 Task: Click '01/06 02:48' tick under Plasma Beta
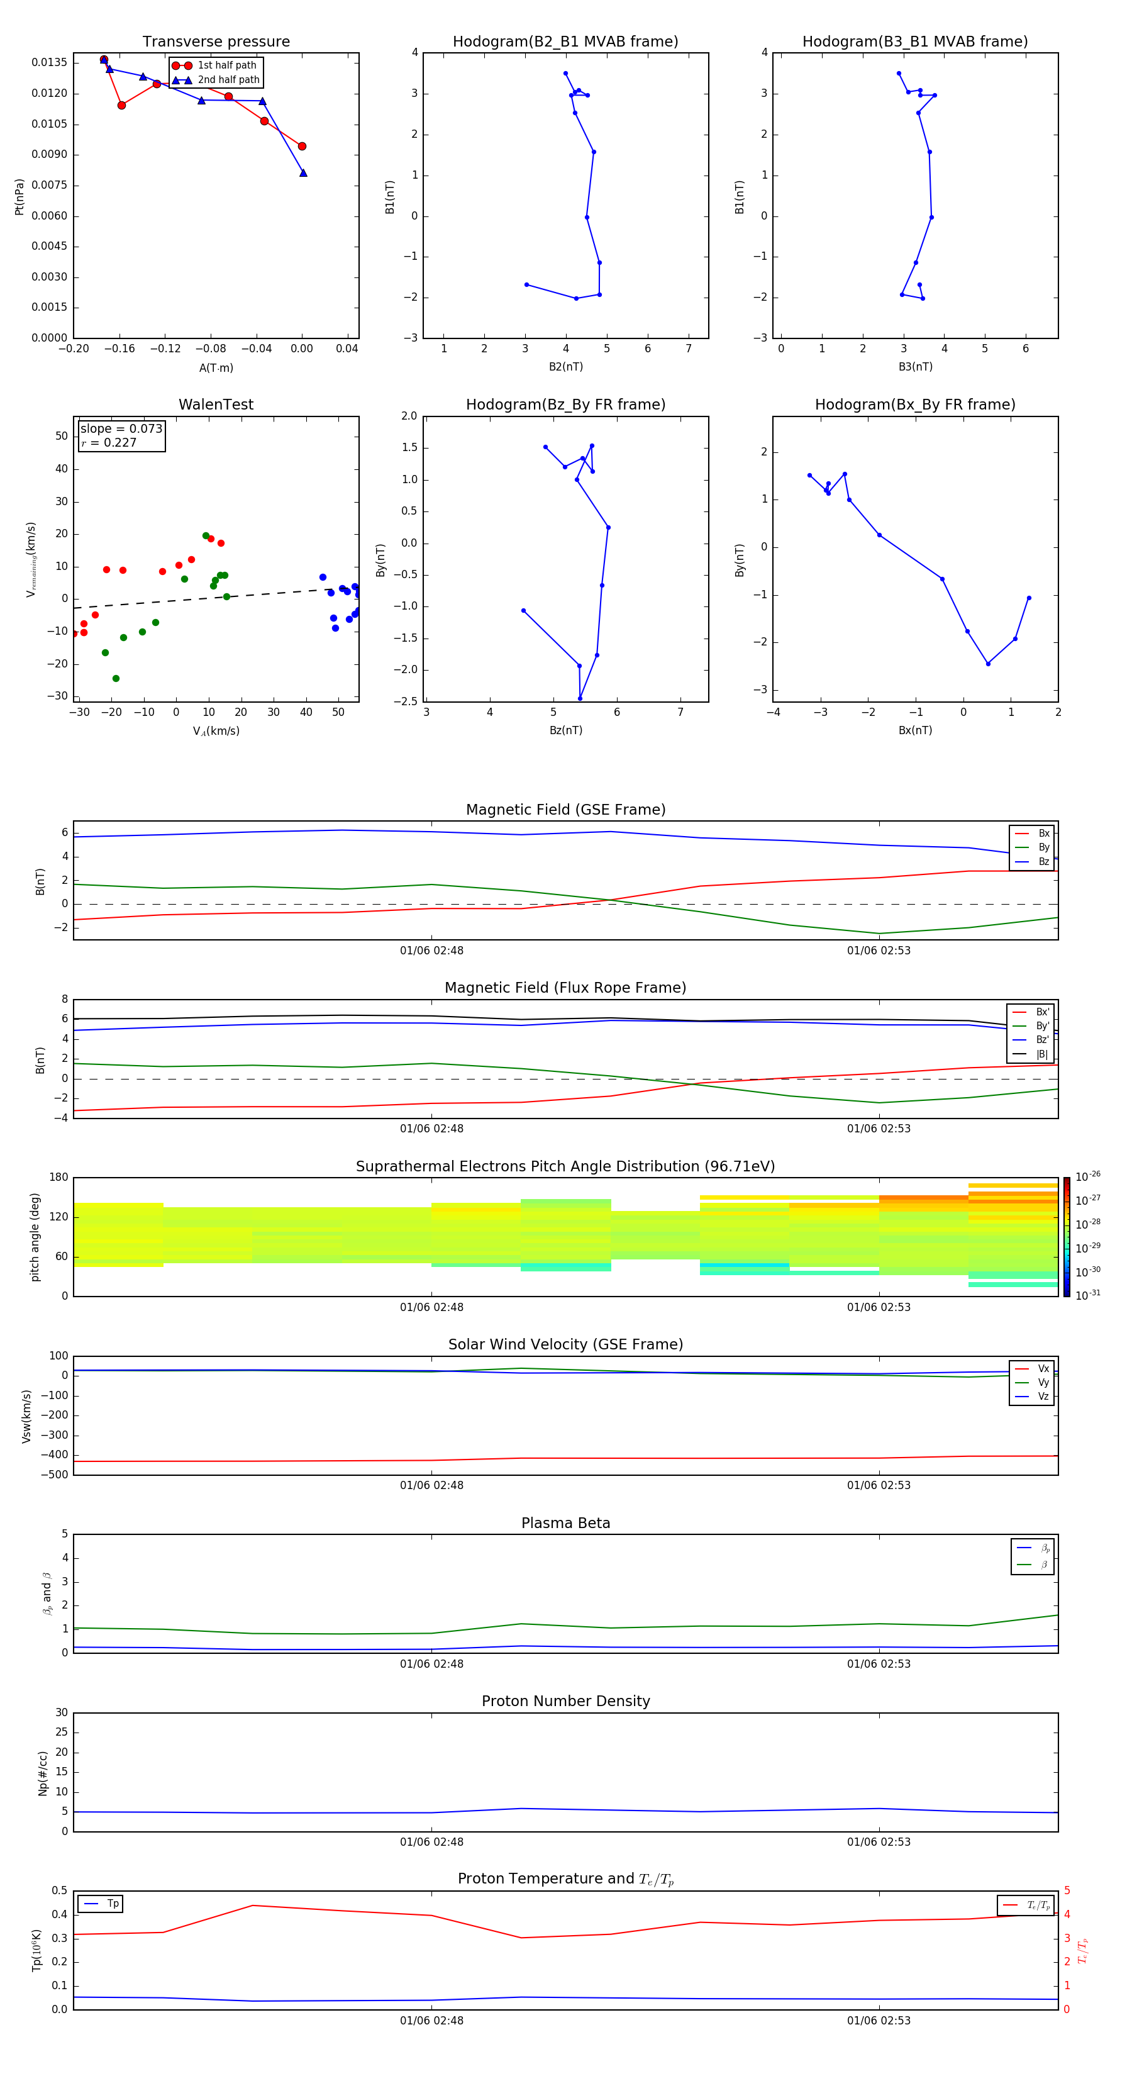[x=432, y=1664]
